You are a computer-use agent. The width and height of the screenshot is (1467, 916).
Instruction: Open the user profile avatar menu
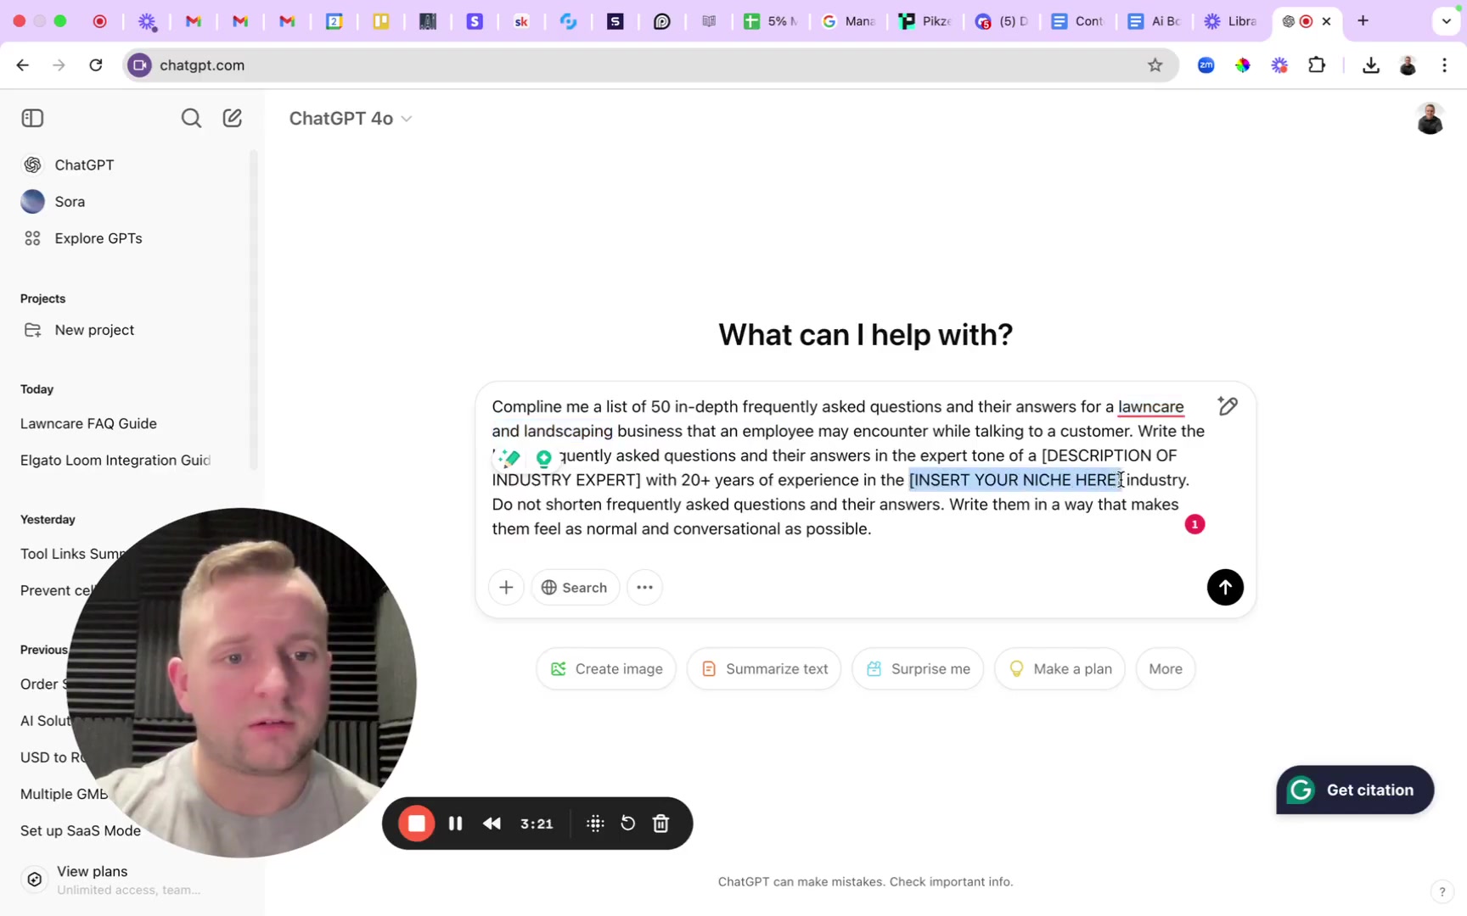[1430, 119]
